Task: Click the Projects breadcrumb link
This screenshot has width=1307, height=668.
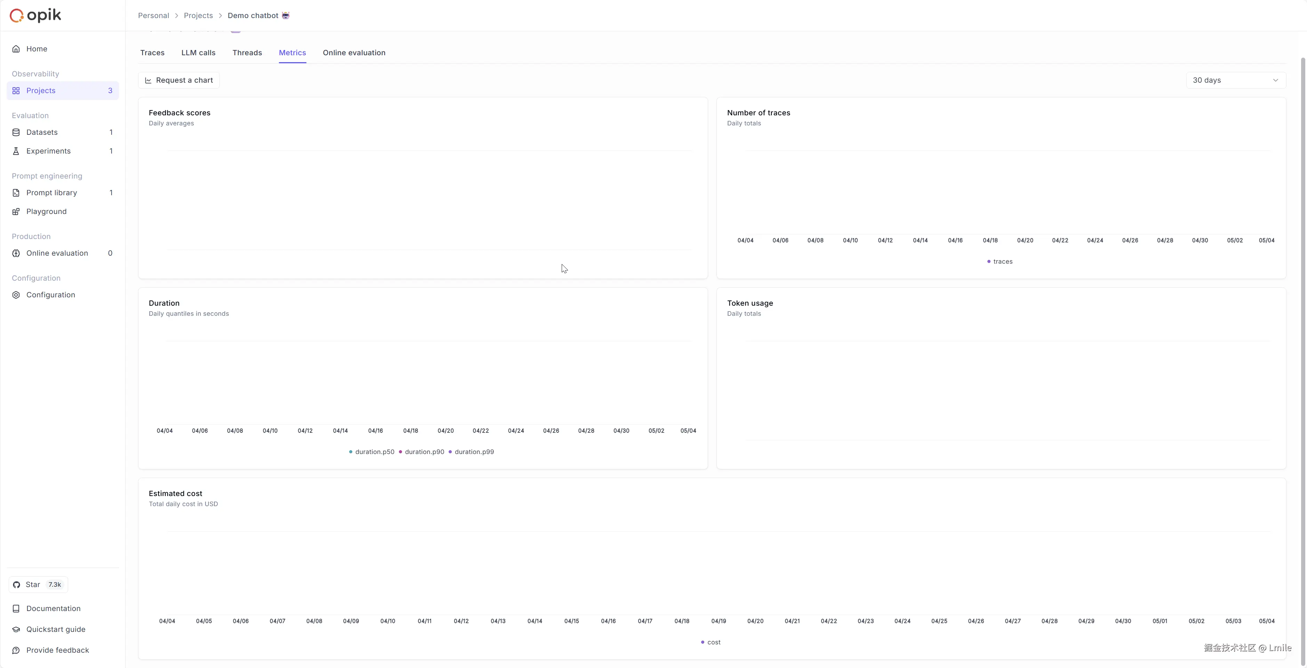Action: [x=198, y=15]
